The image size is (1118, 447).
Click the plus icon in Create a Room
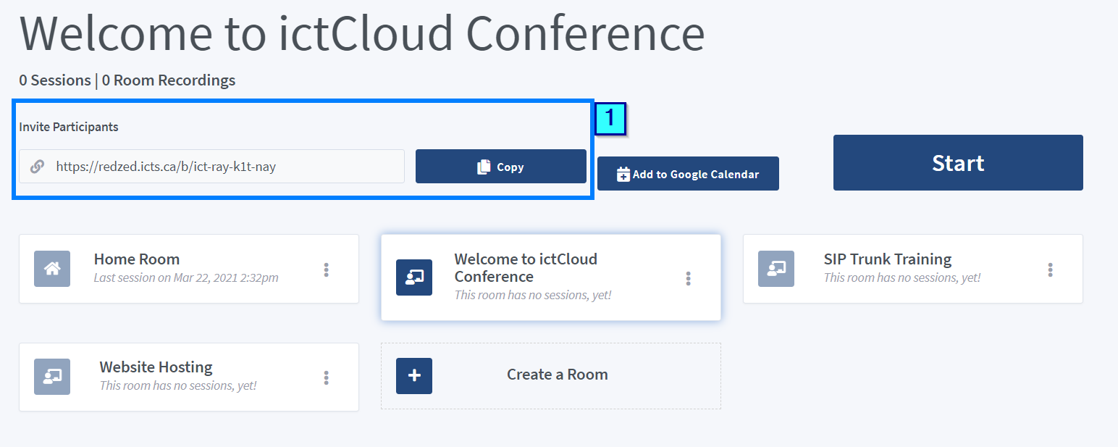pyautogui.click(x=414, y=376)
